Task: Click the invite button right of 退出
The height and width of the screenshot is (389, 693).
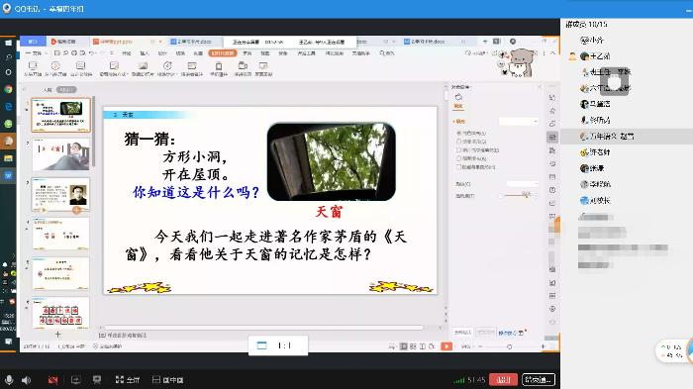Action: pyautogui.click(x=538, y=379)
